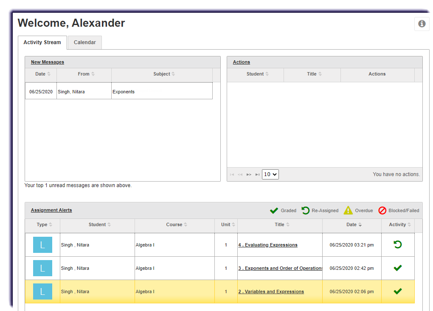Click lesson type icon for Evaluating Expressions row
433x311 pixels.
pos(42,245)
